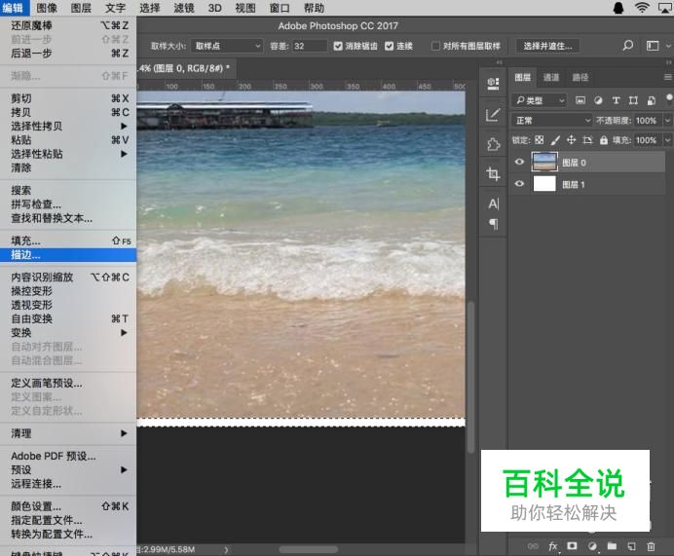674x556 pixels.
Task: Choose 颜色设置... menu item
Action: pos(69,506)
